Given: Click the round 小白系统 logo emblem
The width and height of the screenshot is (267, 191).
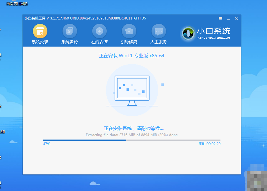Looking at the screenshot, I should [188, 34].
